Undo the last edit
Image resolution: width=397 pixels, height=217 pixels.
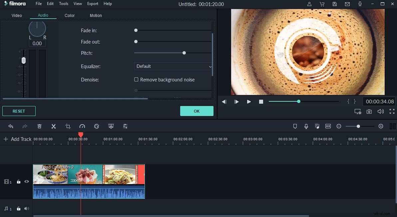point(11,126)
